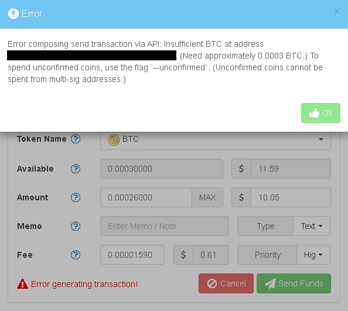This screenshot has height=311, width=348.
Task: Confirm the error with Ok button
Action: pos(320,113)
